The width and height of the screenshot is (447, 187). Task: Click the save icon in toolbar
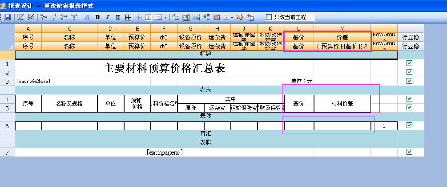(8, 17)
